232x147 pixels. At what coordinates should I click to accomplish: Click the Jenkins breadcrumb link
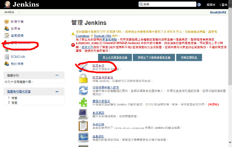[x=9, y=12]
